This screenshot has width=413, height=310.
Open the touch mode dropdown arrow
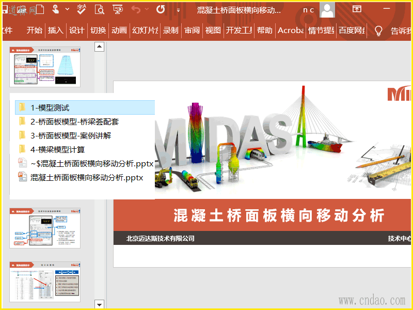point(68,9)
